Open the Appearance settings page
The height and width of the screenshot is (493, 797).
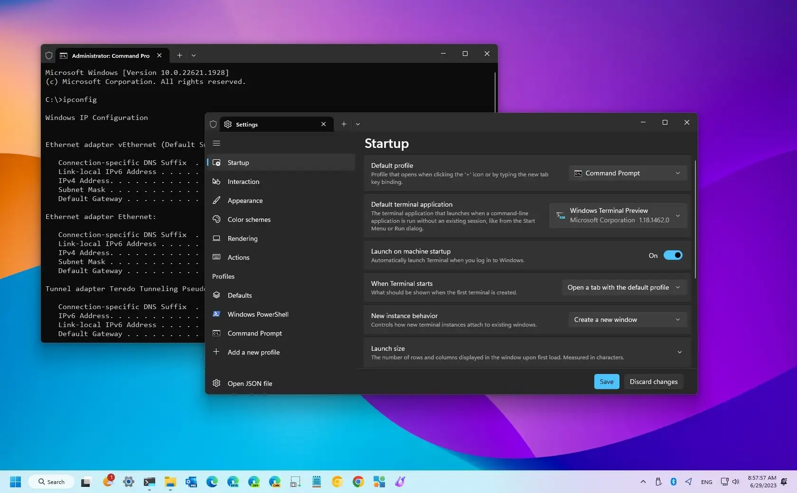(281, 201)
